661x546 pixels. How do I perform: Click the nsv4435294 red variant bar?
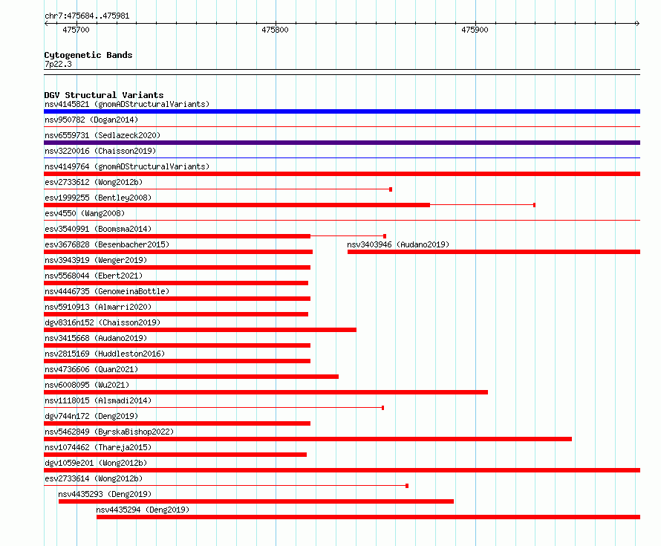click(368, 517)
